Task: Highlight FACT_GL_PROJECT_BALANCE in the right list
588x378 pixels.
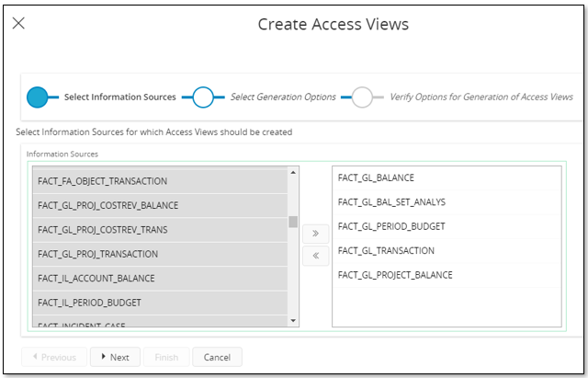Action: 395,275
